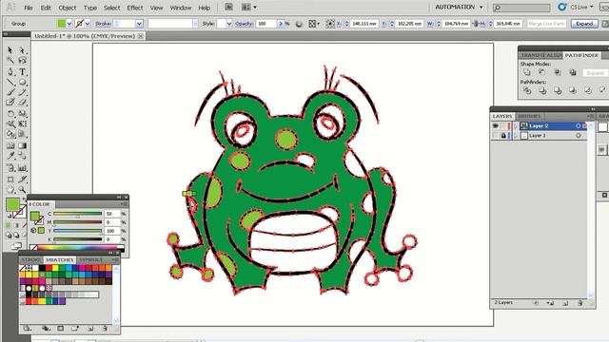Delete the selected swatch via trash icon
The height and width of the screenshot is (342, 609).
(x=105, y=329)
